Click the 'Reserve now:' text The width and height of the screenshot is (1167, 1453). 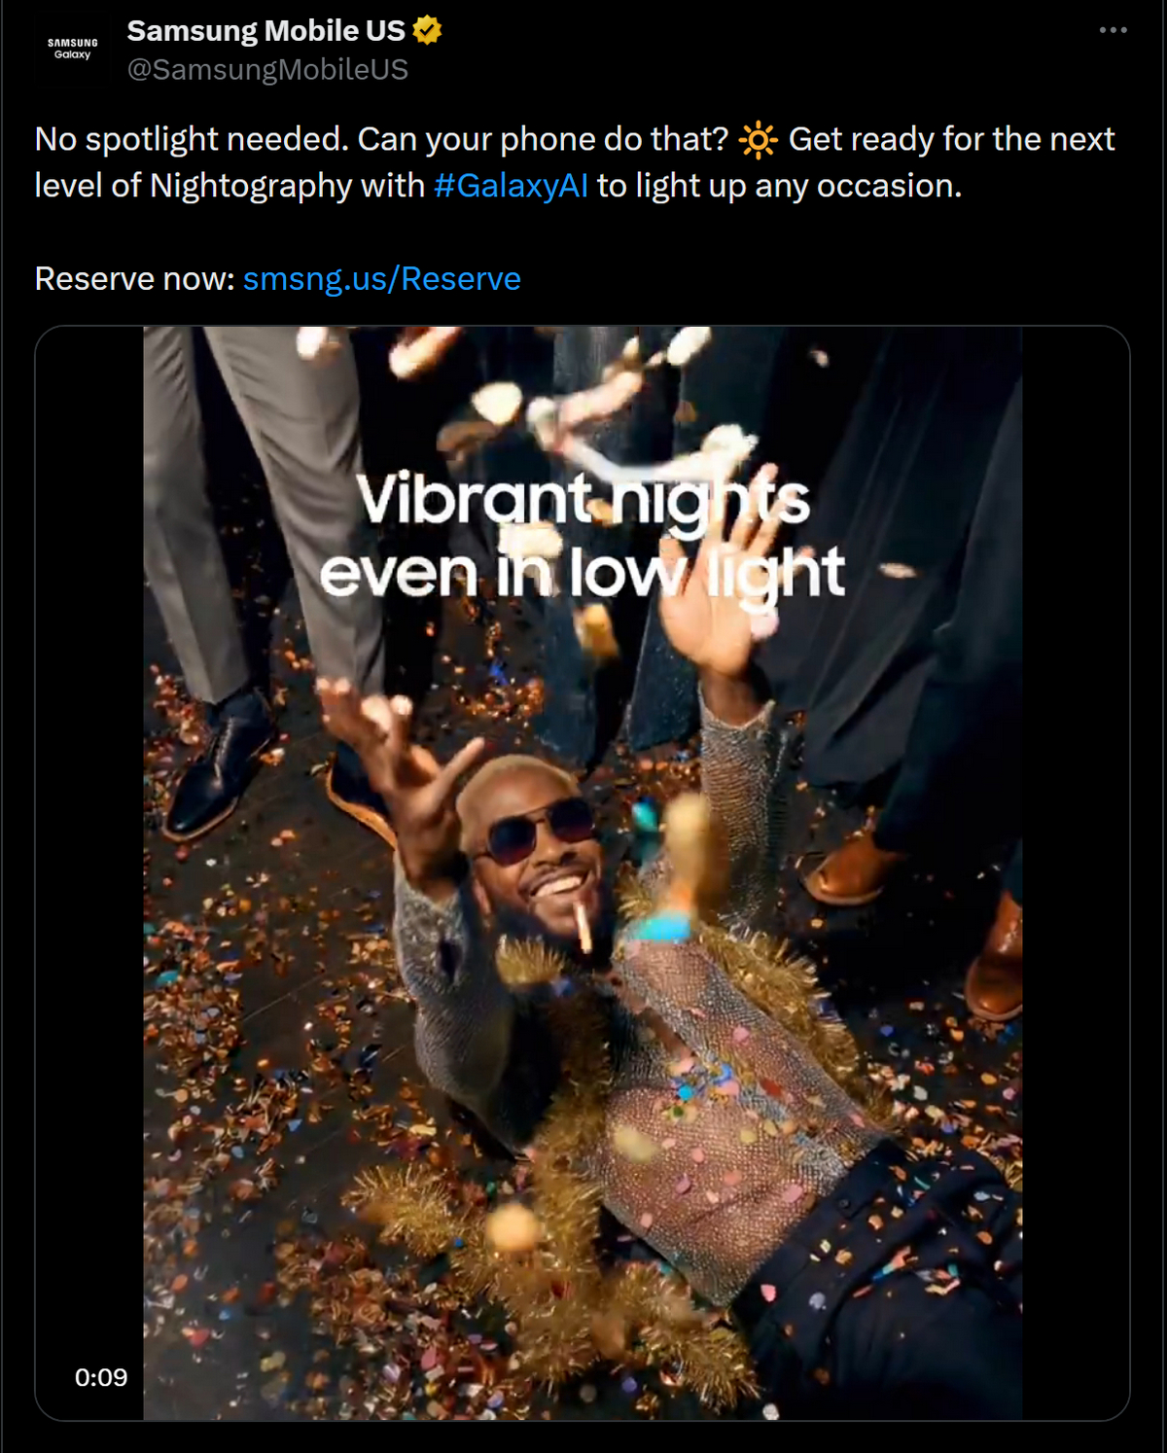point(135,279)
